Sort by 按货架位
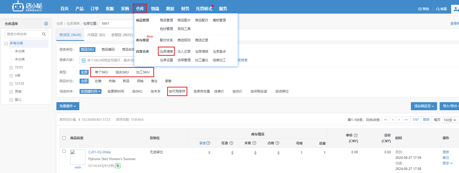Image resolution: width=459 pixels, height=173 pixels. [x=282, y=91]
